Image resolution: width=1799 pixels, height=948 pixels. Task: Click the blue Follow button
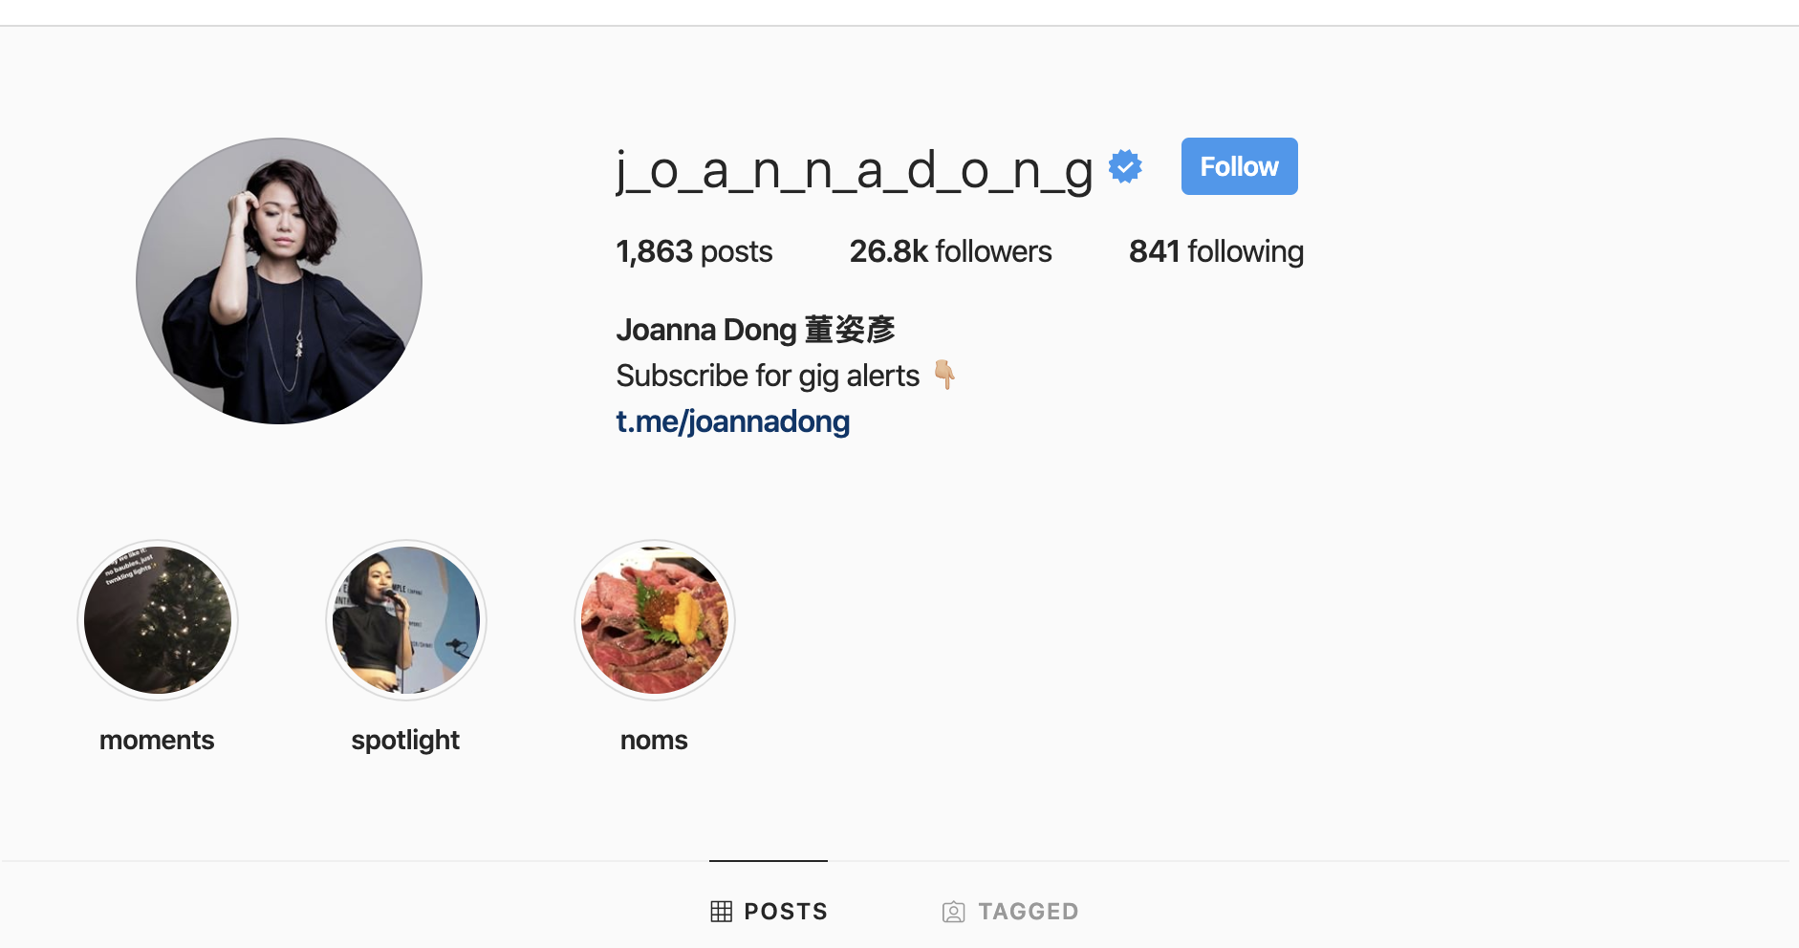[1239, 166]
